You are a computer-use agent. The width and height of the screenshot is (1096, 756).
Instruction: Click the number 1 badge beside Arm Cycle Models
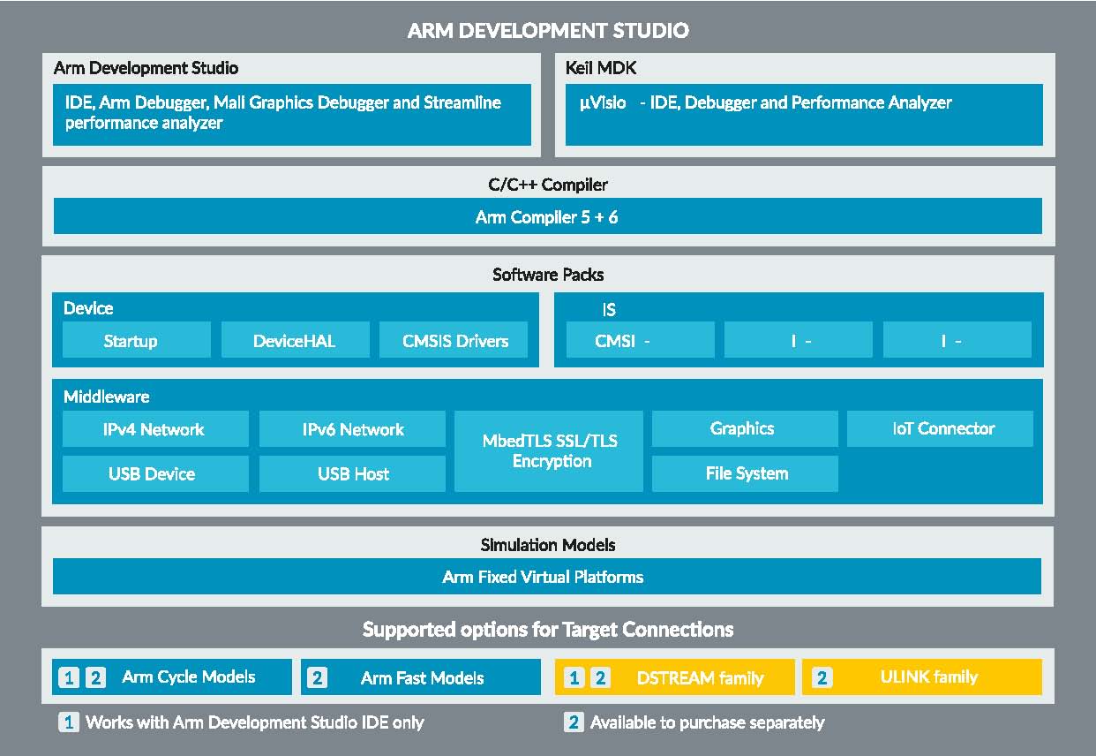point(69,677)
